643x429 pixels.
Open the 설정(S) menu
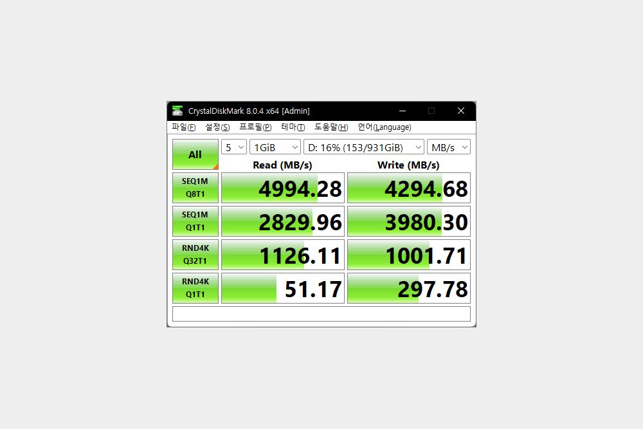click(x=217, y=127)
